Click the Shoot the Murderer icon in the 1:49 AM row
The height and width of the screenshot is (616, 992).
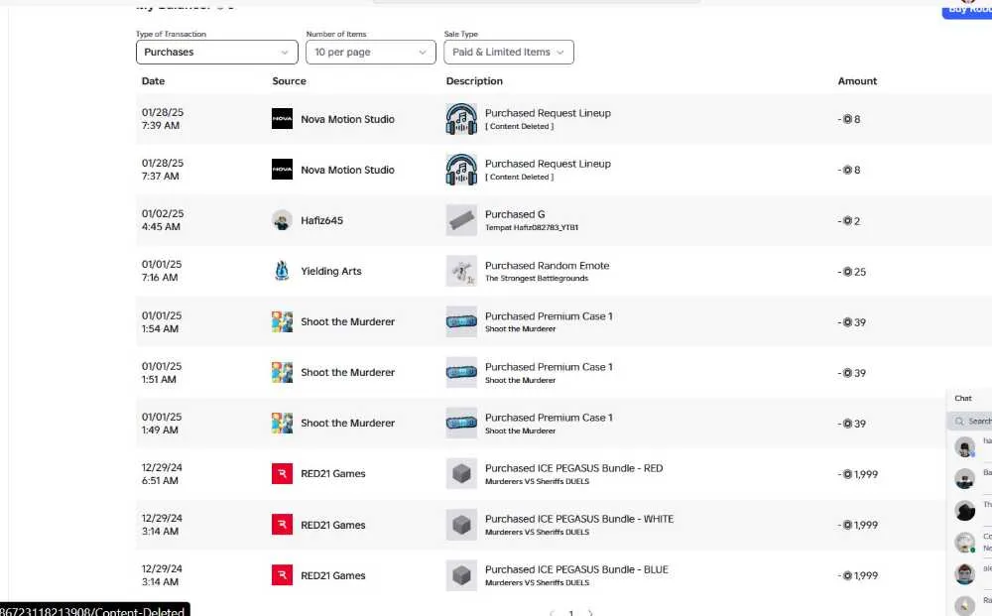click(282, 423)
